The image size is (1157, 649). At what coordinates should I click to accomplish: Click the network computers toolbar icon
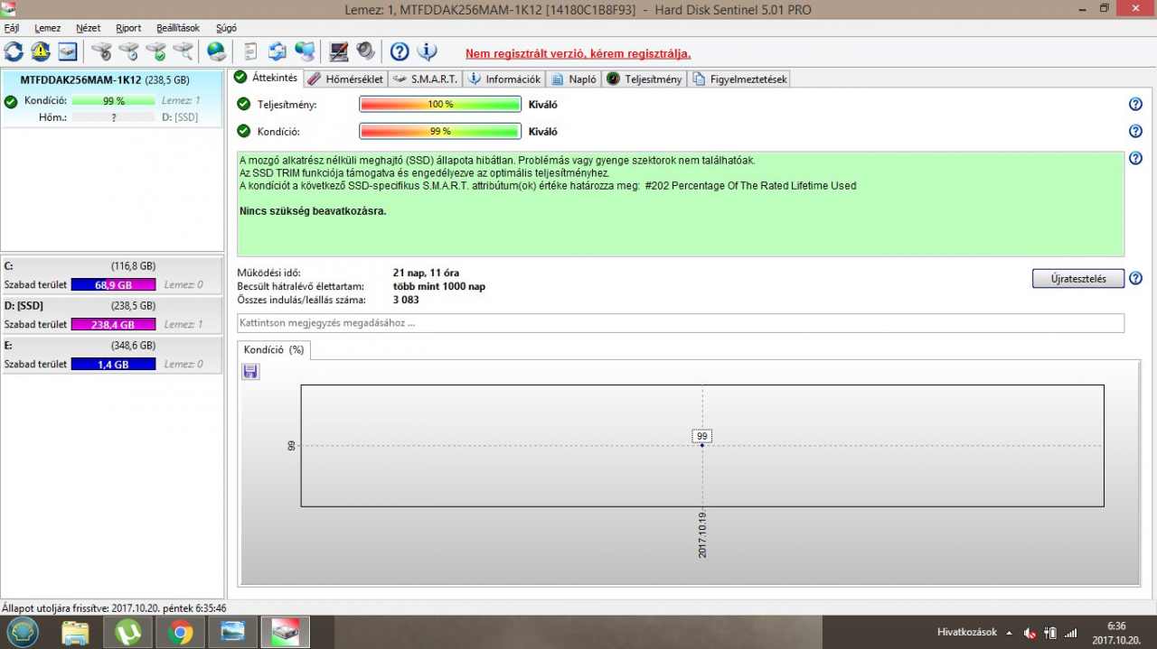tap(306, 51)
